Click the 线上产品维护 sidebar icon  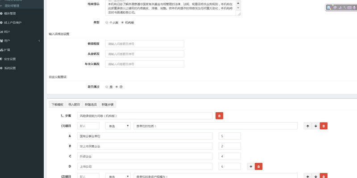tap(1, 23)
